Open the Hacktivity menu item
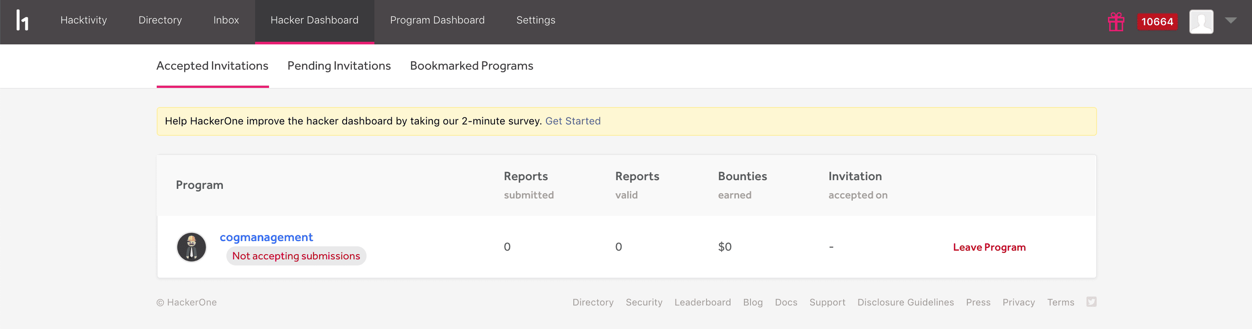This screenshot has height=329, width=1252. (84, 20)
